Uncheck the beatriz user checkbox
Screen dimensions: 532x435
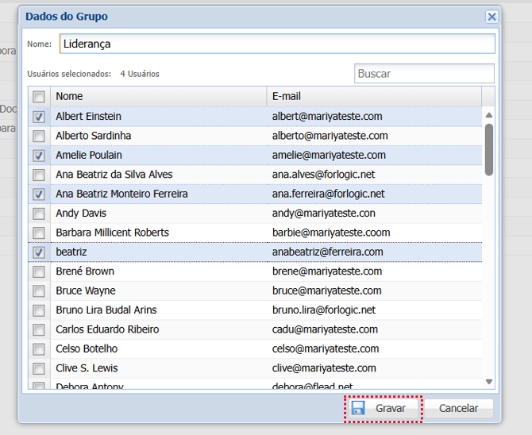tap(39, 252)
